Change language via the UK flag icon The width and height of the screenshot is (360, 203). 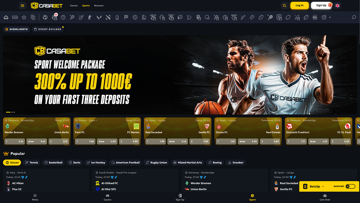(x=337, y=6)
